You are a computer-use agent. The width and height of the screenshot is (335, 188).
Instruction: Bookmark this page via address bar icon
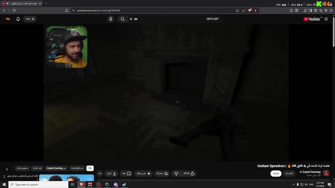[66, 10]
